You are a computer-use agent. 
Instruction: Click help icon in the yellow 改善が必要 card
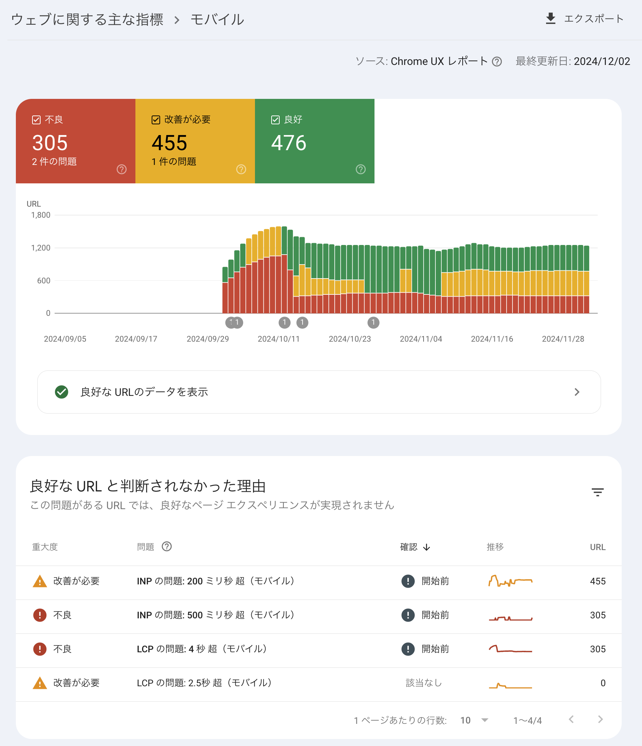point(241,169)
